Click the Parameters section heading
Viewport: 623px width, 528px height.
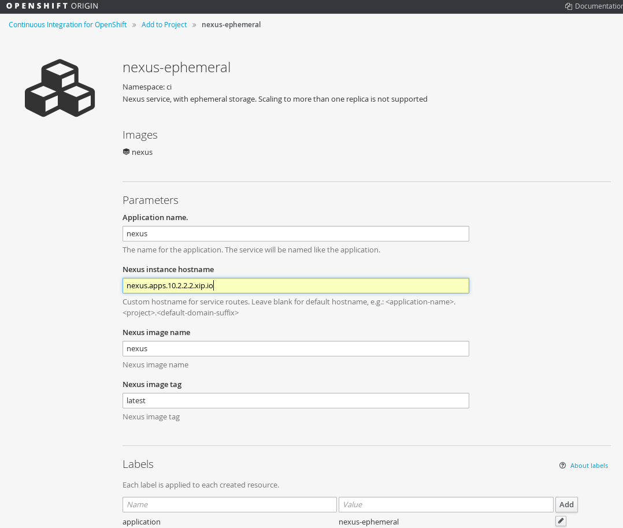coord(150,200)
